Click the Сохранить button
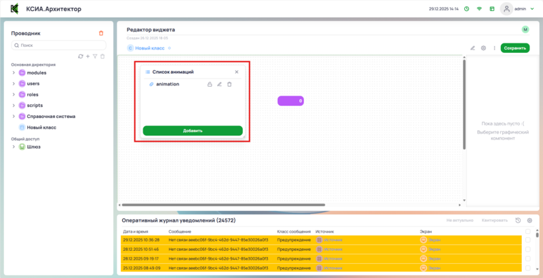The width and height of the screenshot is (543, 278). (x=514, y=48)
